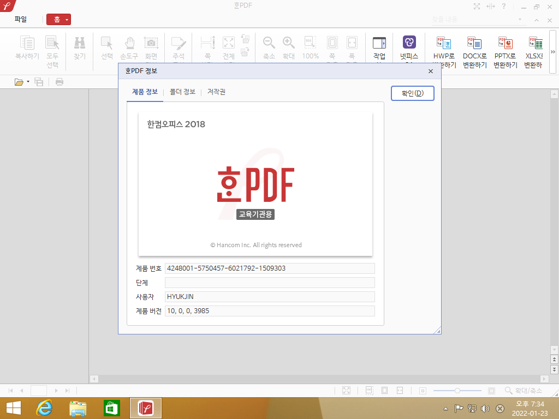Click vertical scrollbar down arrow
The image size is (559, 419).
click(x=554, y=350)
